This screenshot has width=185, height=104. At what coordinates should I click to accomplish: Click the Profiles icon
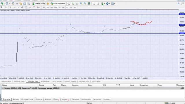pyautogui.click(x=7, y=4)
